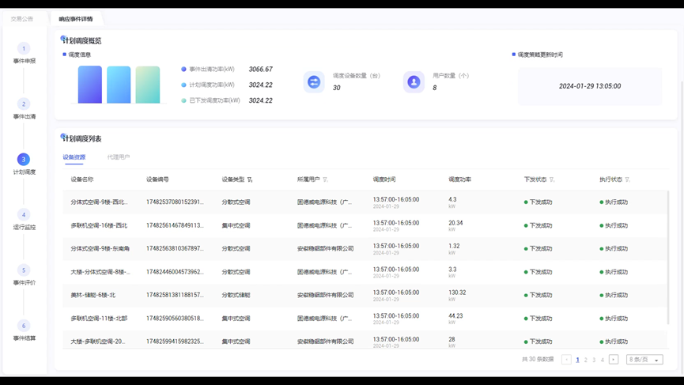
Task: Go to the previous page arrow
Action: coord(566,360)
